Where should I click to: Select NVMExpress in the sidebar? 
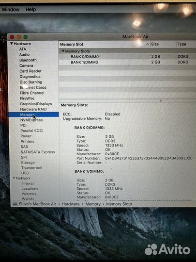[x=31, y=120]
